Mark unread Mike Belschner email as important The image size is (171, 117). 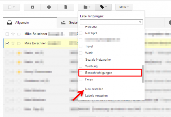tap(19, 34)
